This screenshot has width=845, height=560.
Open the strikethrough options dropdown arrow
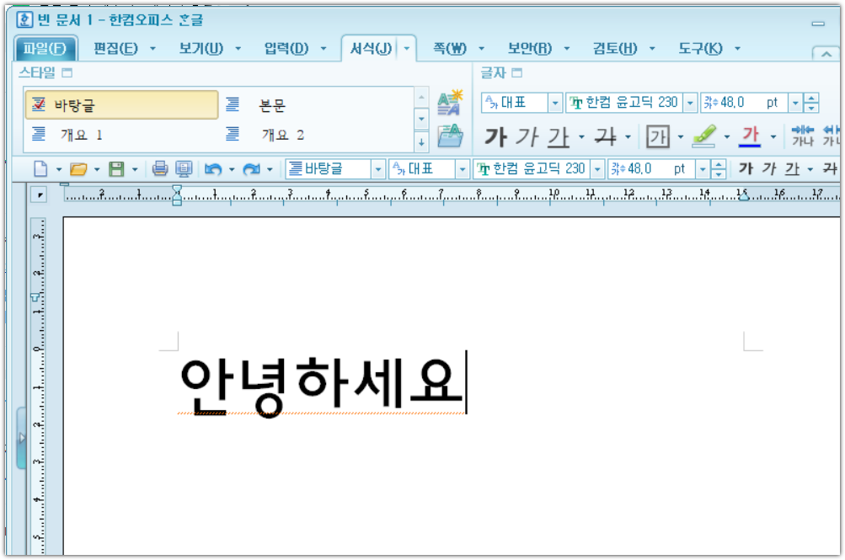point(628,136)
